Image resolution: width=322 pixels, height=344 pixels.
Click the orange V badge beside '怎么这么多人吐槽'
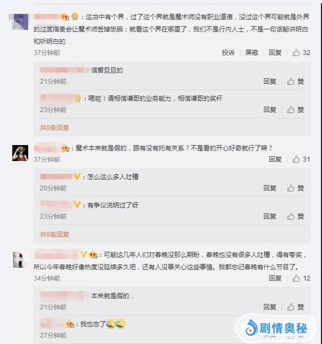click(77, 177)
